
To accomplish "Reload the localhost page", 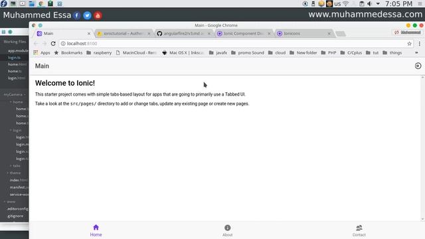I will click(53, 43).
